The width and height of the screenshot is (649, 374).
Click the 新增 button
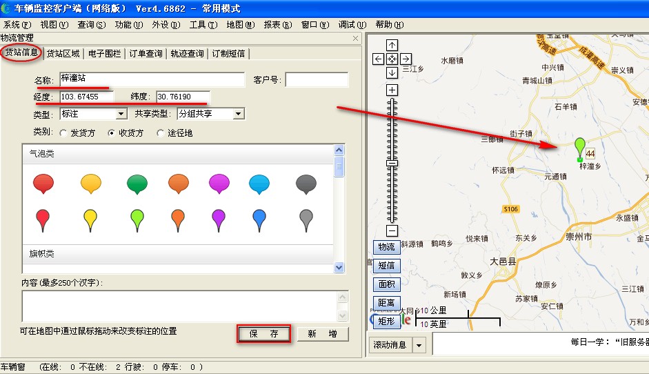pos(322,334)
